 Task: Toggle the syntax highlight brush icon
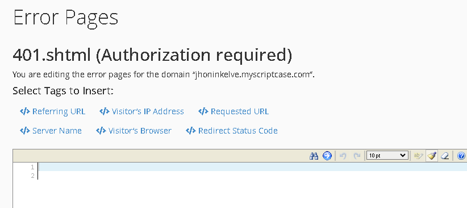(432, 156)
